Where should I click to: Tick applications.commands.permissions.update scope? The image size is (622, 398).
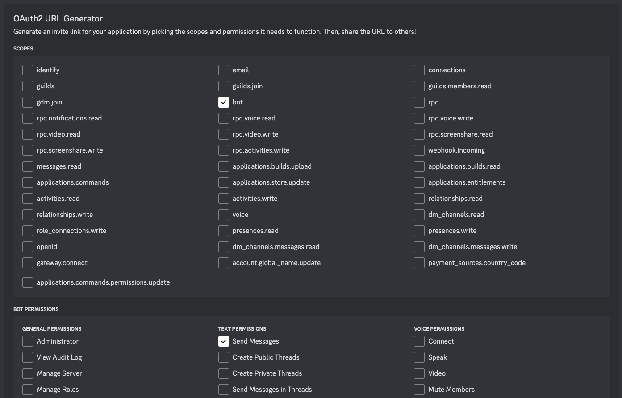point(28,282)
